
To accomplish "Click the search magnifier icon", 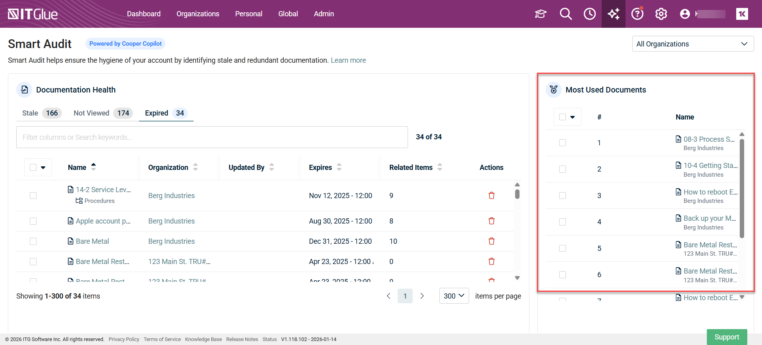I will pos(566,14).
